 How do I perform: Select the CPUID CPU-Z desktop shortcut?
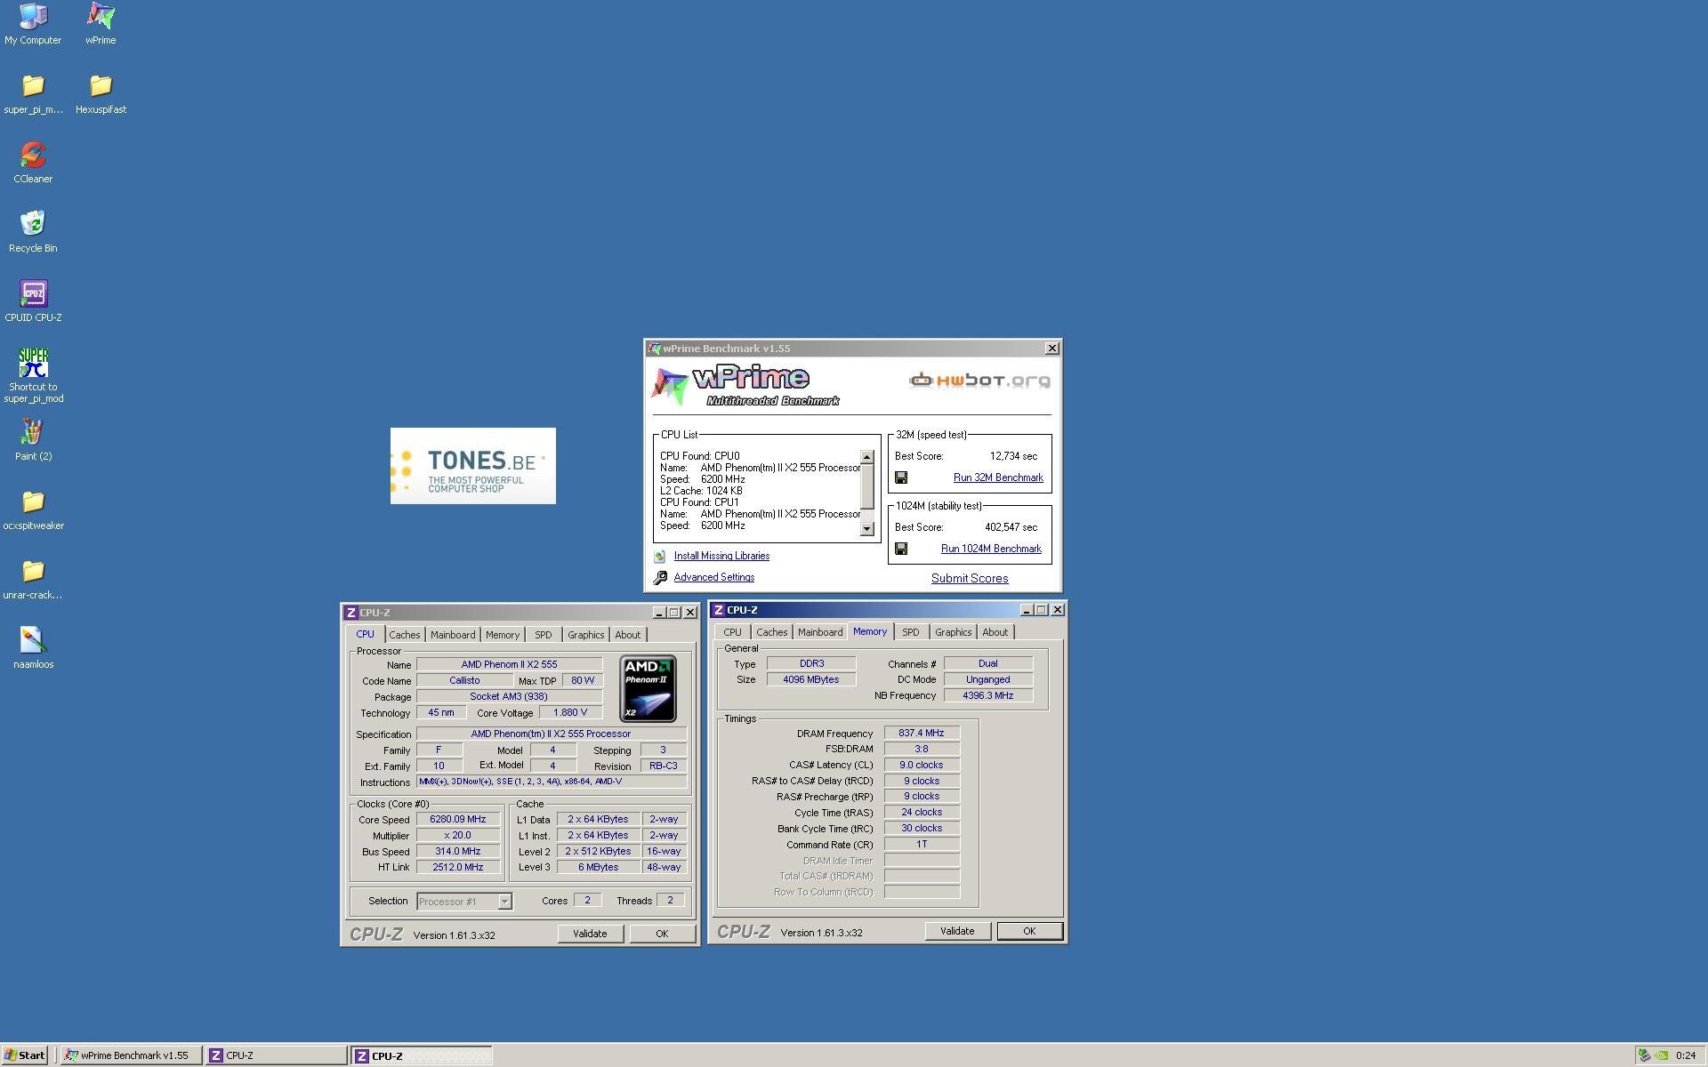pos(33,301)
